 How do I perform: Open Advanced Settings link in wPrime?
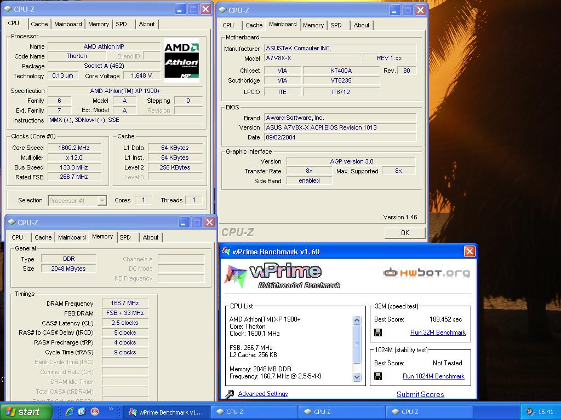[263, 394]
